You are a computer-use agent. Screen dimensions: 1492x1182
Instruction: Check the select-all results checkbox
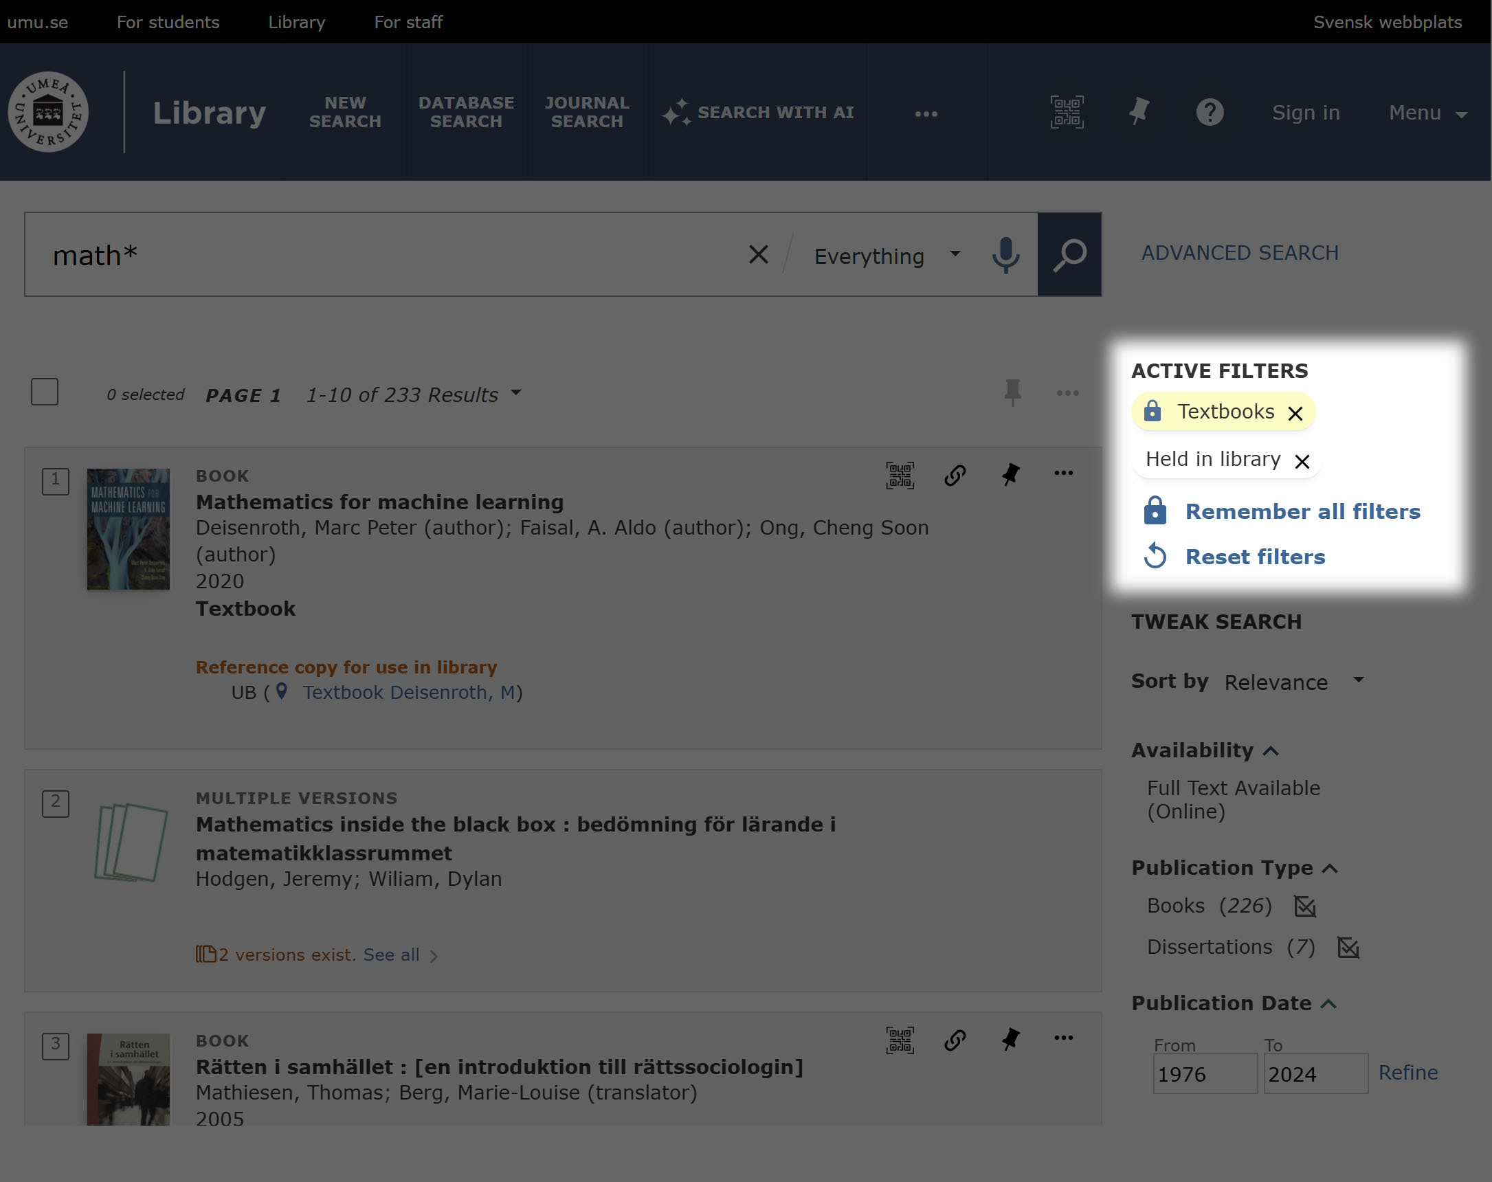coord(44,392)
